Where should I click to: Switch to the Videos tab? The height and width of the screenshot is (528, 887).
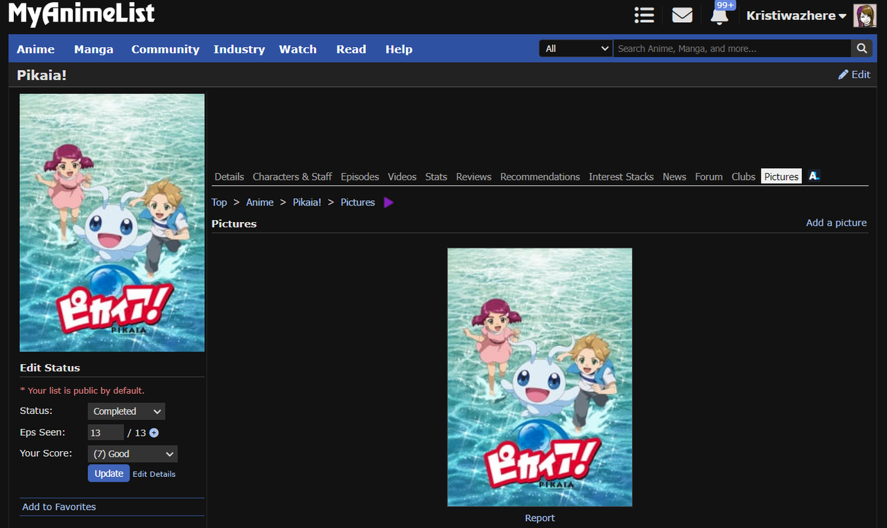[402, 176]
